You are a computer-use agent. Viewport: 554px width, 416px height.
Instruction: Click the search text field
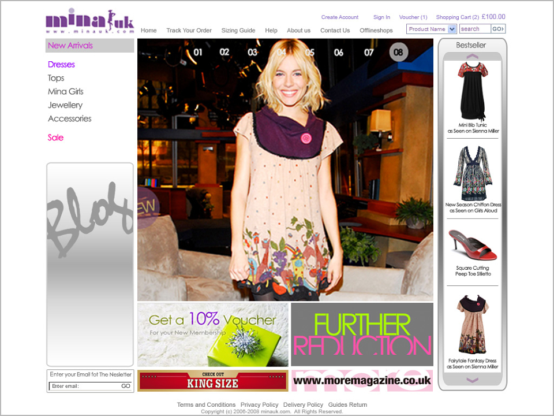(475, 29)
